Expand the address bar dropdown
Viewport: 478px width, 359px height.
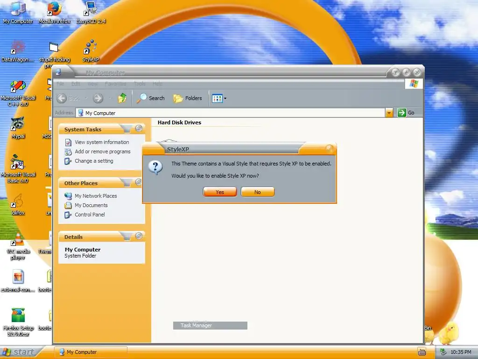[x=389, y=113]
